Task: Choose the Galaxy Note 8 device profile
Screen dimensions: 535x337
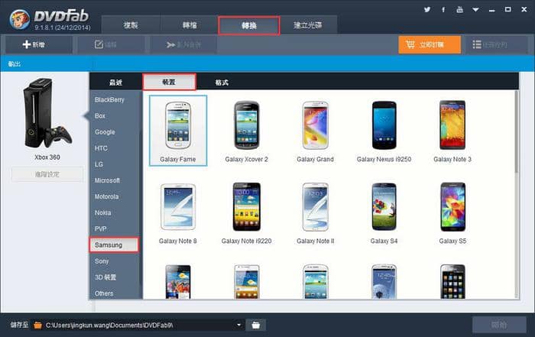Action: (178, 213)
